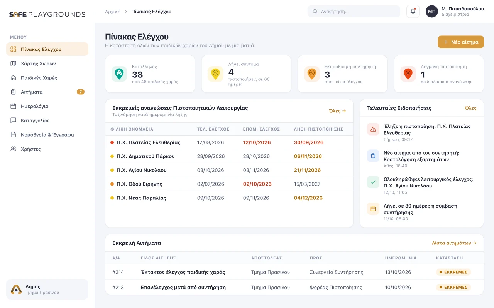The width and height of the screenshot is (494, 308).
Task: Click the orange pin icon on Εκπρόθεσμη συντήρηση
Action: [x=312, y=74]
